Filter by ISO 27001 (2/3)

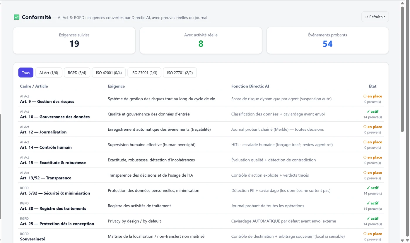tap(144, 73)
